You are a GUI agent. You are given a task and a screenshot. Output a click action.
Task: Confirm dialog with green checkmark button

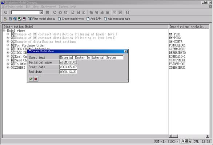tap(31, 79)
